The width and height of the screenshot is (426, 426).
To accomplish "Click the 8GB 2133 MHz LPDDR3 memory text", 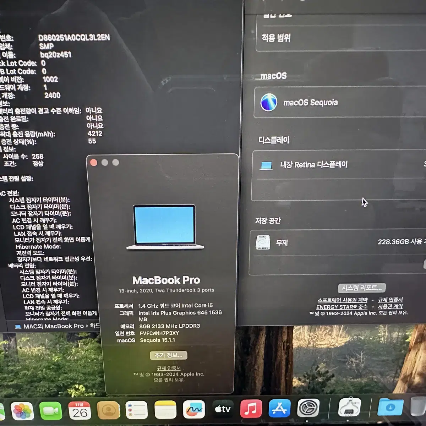I will [x=170, y=326].
